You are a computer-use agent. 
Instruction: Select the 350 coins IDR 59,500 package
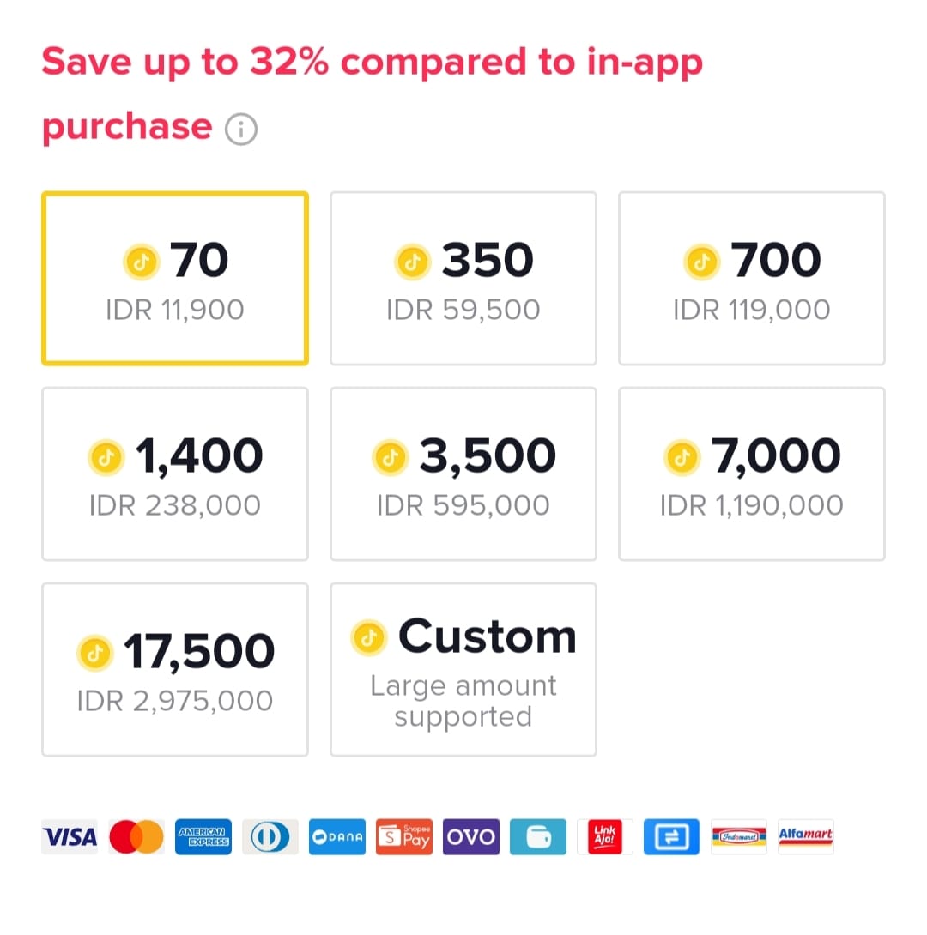click(463, 279)
